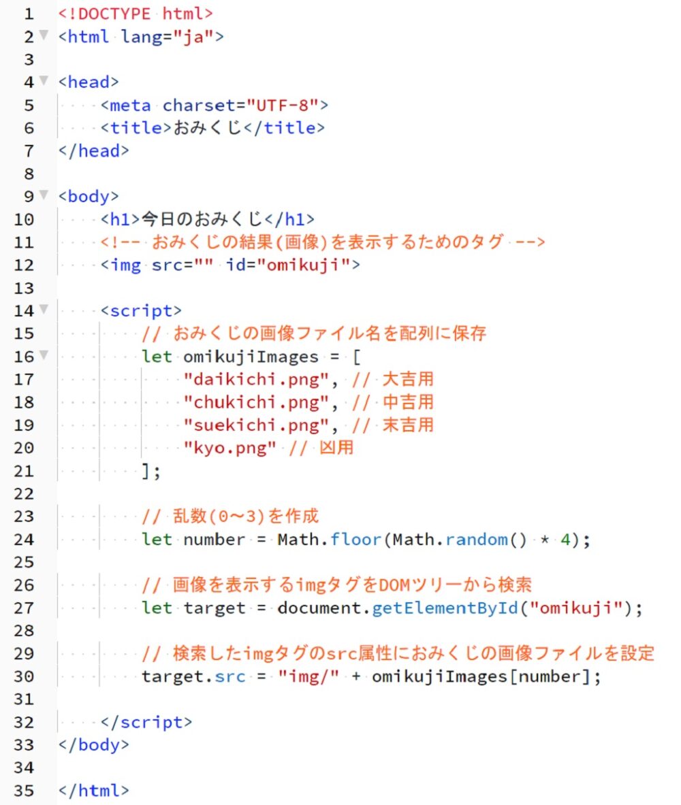Viewport: 681px width, 805px height.
Task: Collapse the html tag fold on line 2
Action: 44,35
